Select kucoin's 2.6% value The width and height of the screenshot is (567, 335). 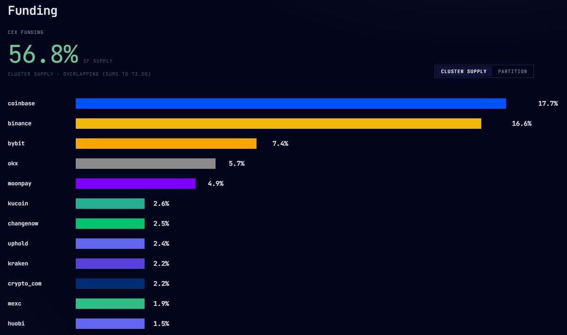click(x=161, y=203)
